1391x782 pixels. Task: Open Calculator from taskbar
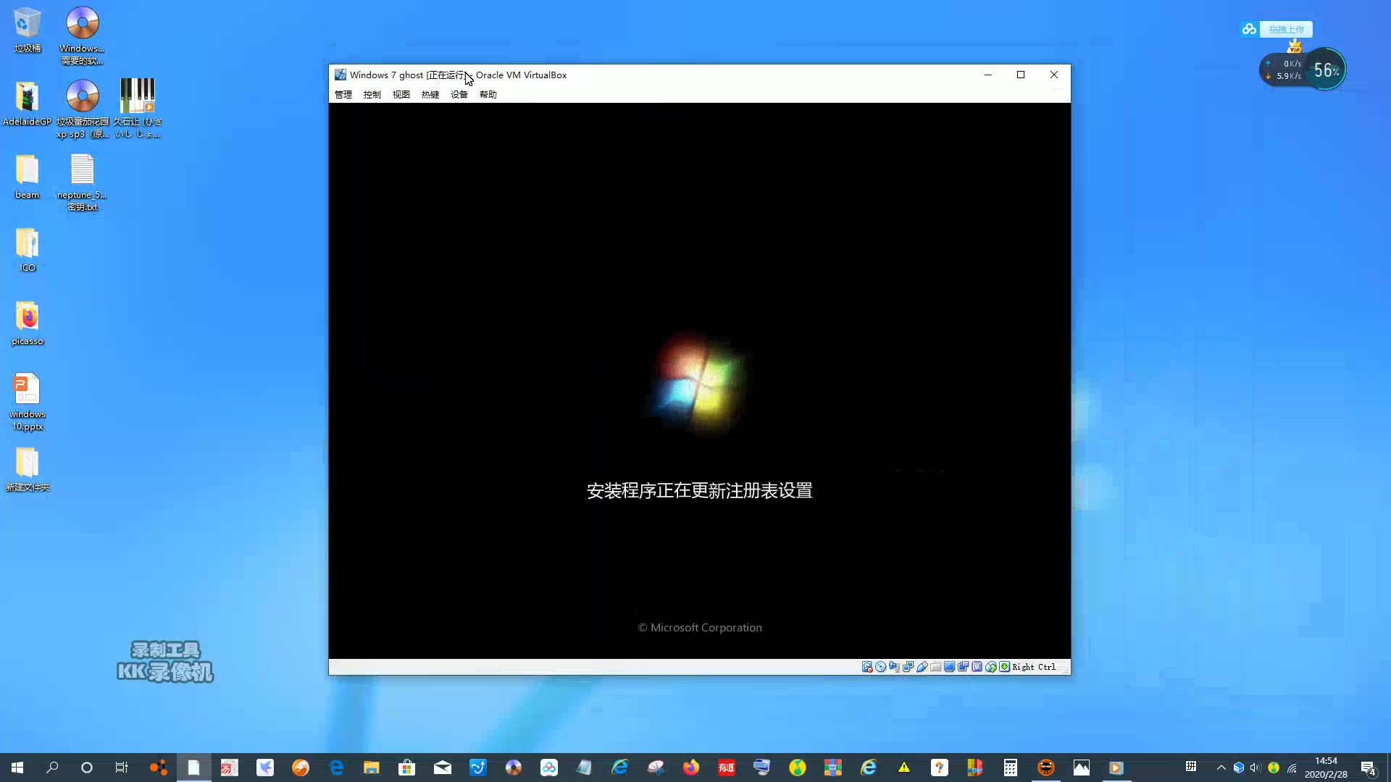pos(1011,768)
